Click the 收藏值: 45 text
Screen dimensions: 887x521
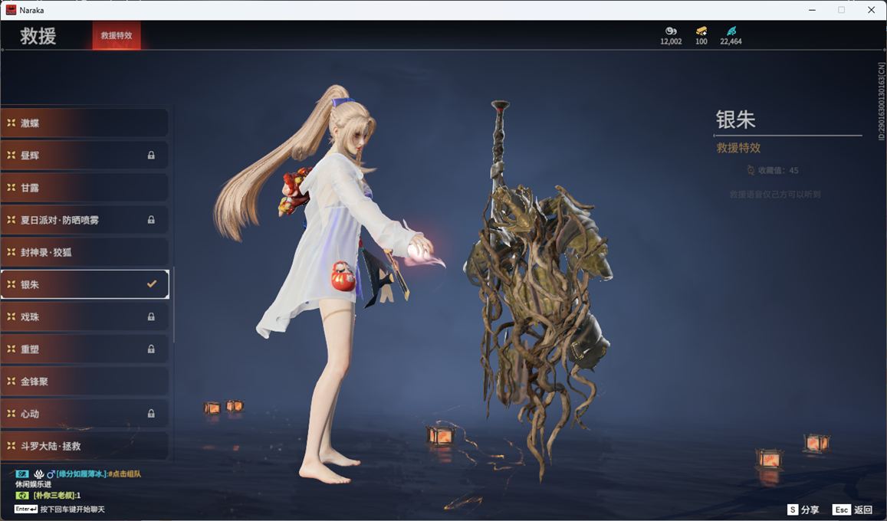pyautogui.click(x=778, y=170)
